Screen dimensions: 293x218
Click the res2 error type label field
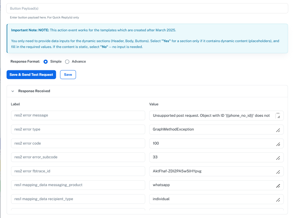pos(78,129)
